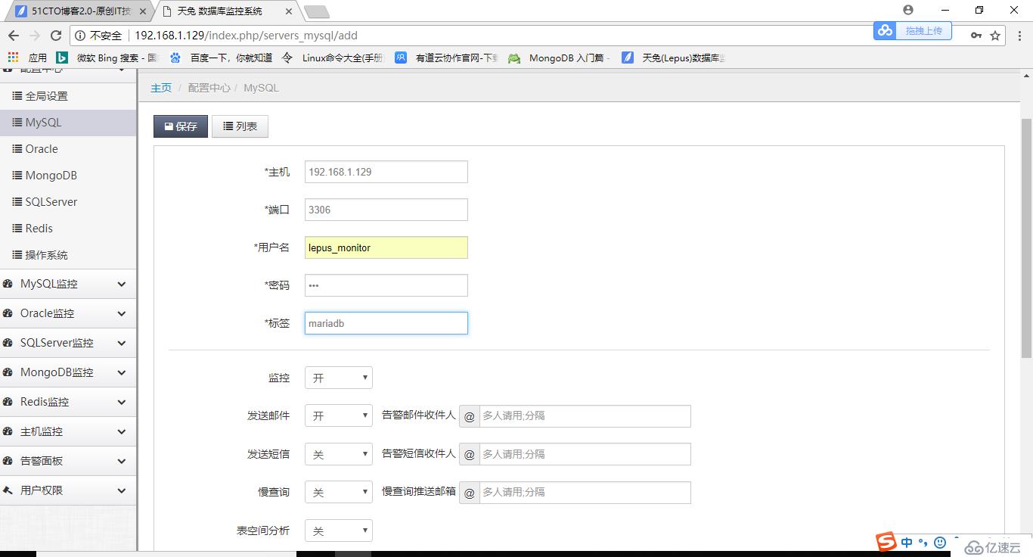1033x557 pixels.
Task: Go to 主页 breadcrumb link
Action: click(x=161, y=88)
